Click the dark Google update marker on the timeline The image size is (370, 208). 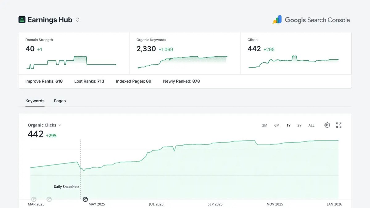[85, 199]
